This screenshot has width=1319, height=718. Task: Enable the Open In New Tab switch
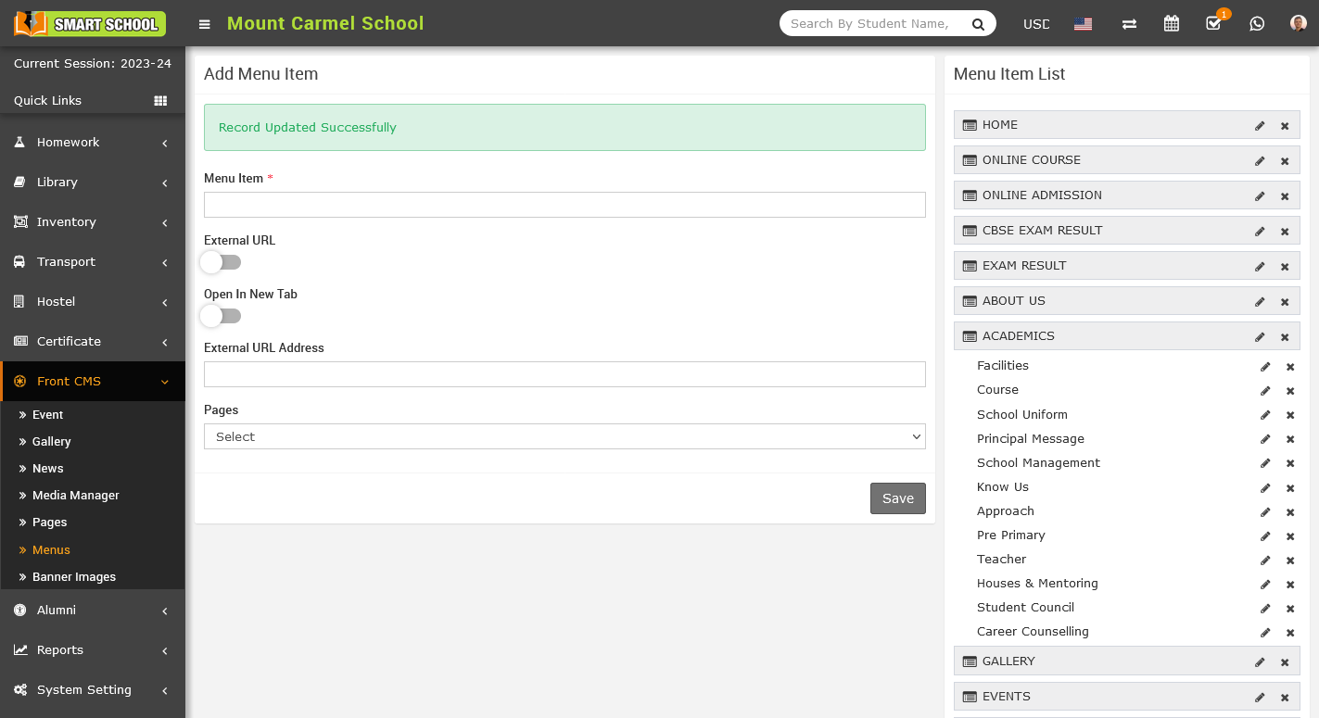(221, 316)
